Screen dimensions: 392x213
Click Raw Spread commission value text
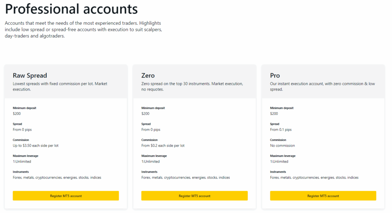36,145
